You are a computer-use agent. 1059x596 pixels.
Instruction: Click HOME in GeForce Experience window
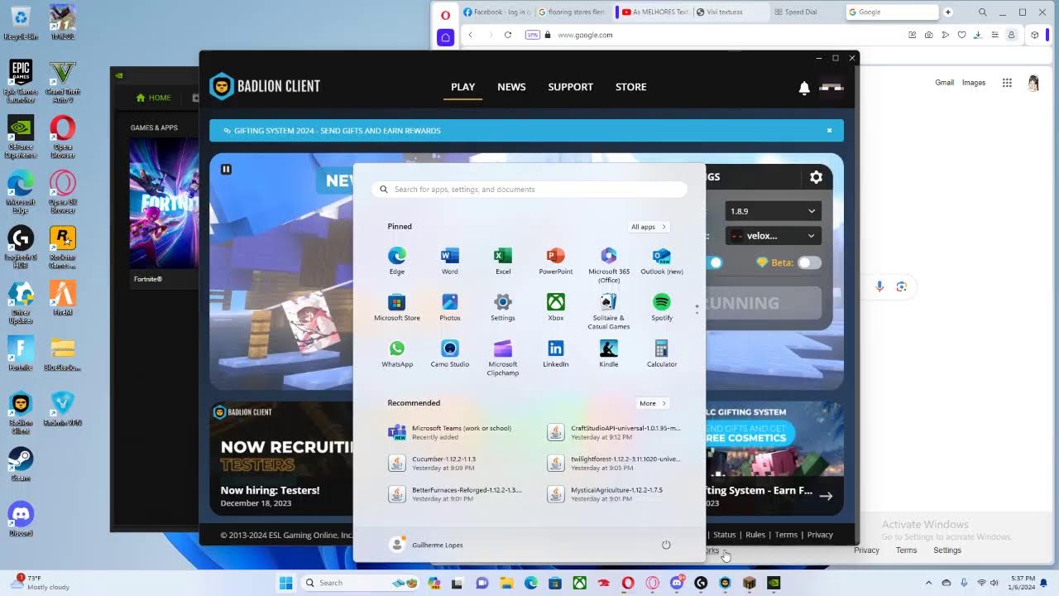[154, 98]
